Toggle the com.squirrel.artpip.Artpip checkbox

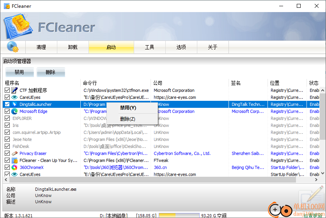tap(7, 132)
